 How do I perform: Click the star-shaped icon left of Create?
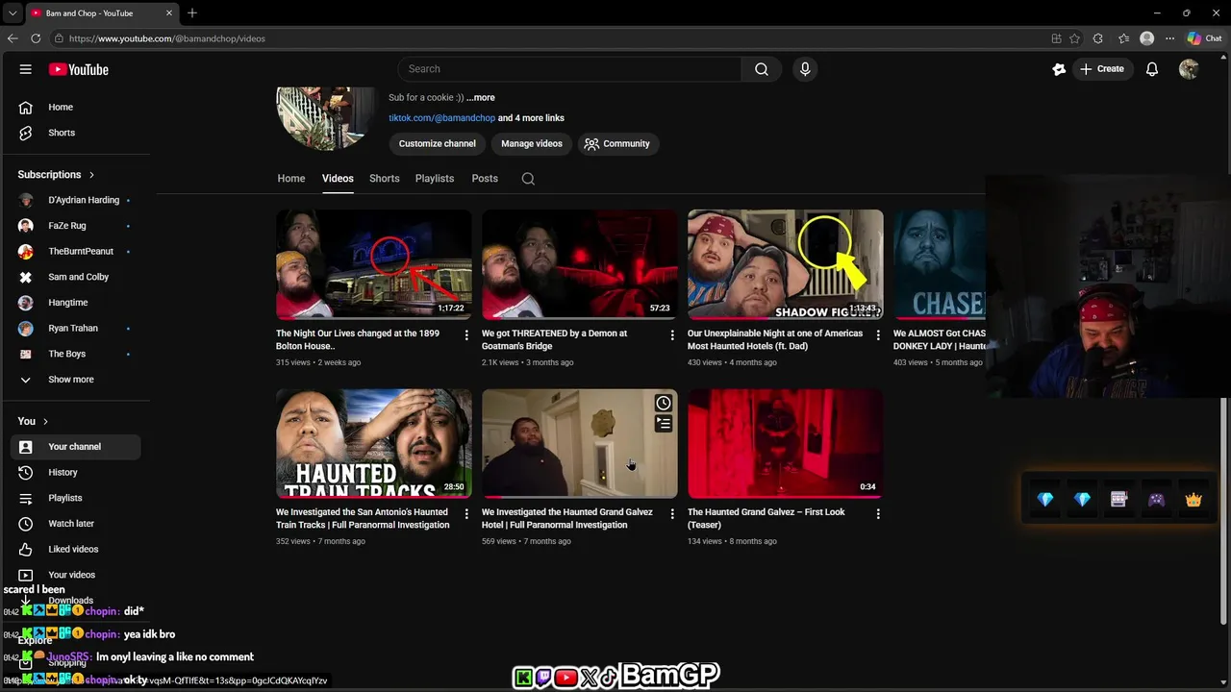1059,69
